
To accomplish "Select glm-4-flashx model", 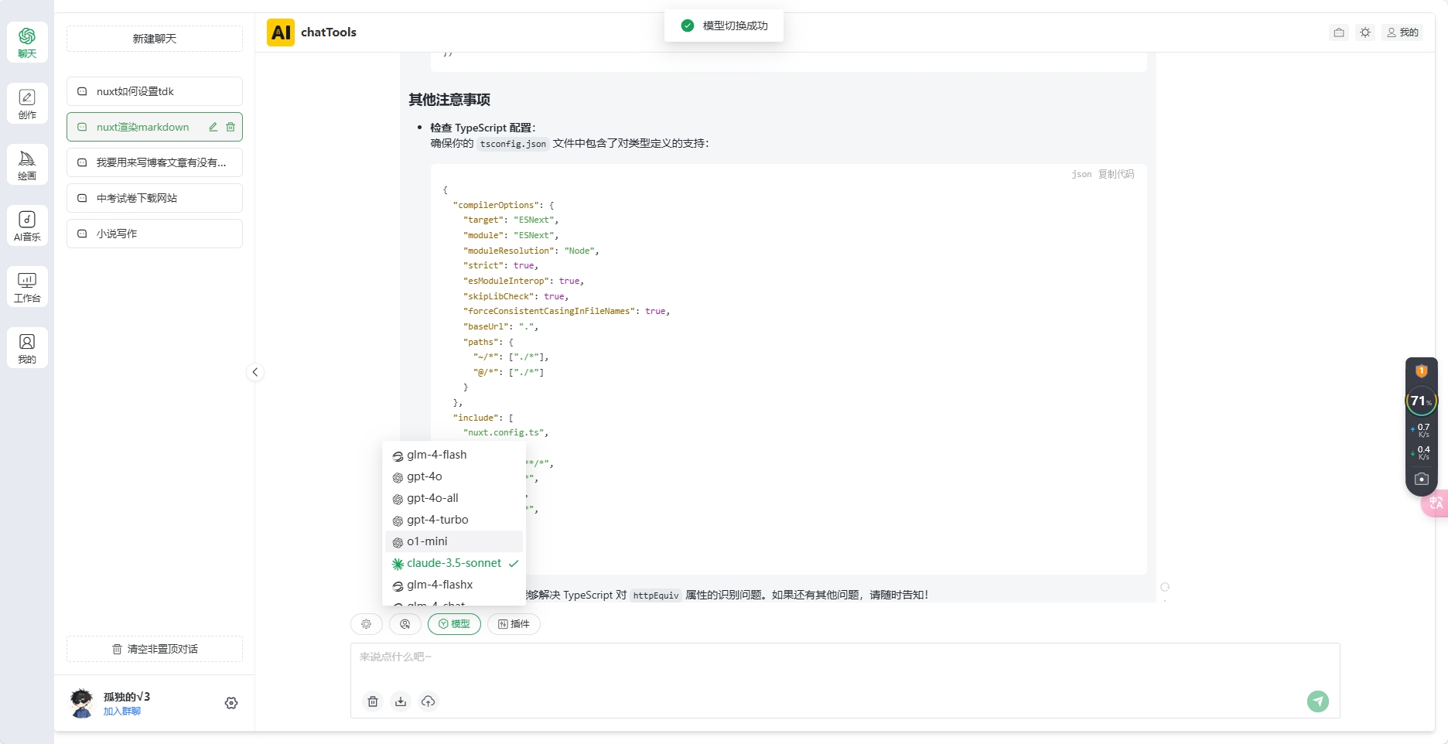I will click(x=454, y=585).
